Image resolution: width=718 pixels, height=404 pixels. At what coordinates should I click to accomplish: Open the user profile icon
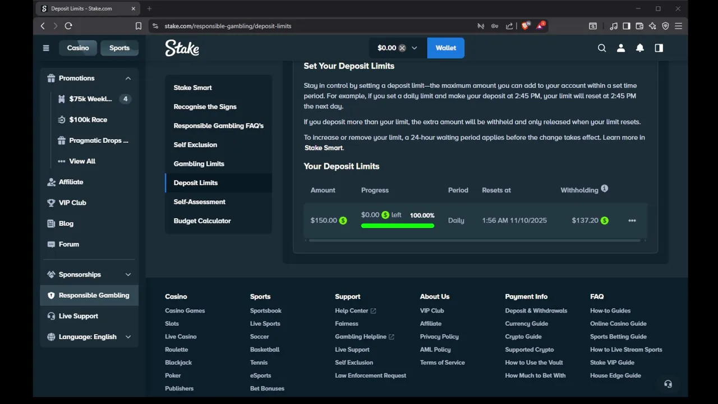tap(621, 48)
